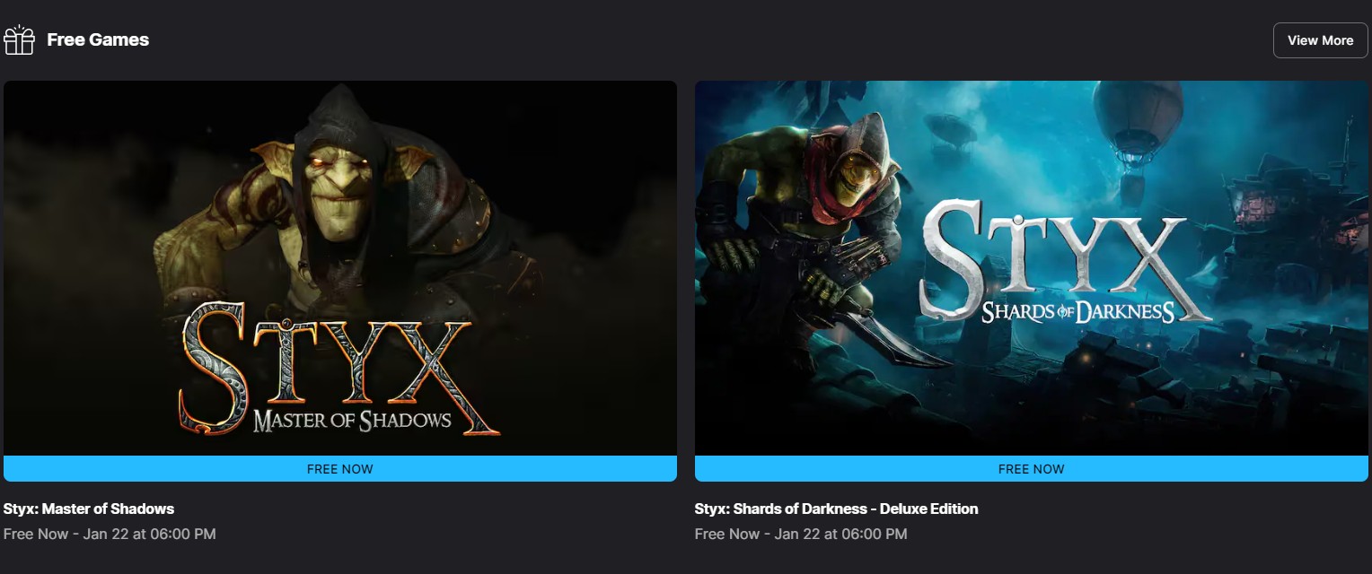Screen dimensions: 1372x574
Task: Select the Styx: Master of Shadows title link
Action: pyautogui.click(x=89, y=509)
